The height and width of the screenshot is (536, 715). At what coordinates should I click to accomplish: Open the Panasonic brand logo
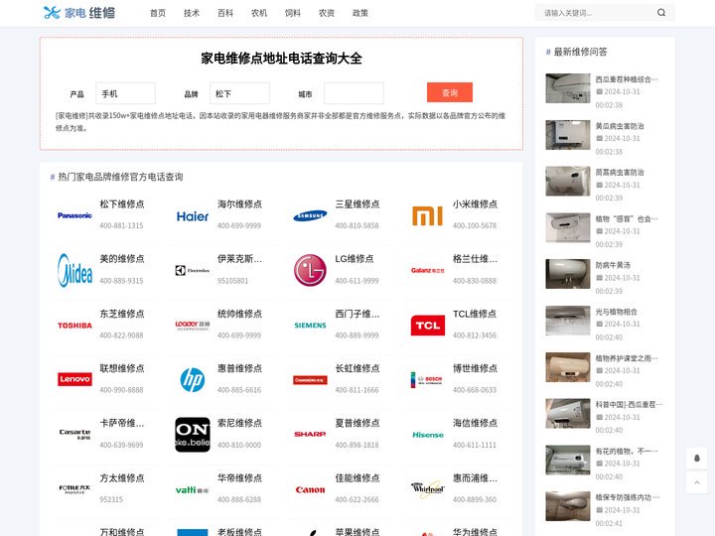coord(74,215)
